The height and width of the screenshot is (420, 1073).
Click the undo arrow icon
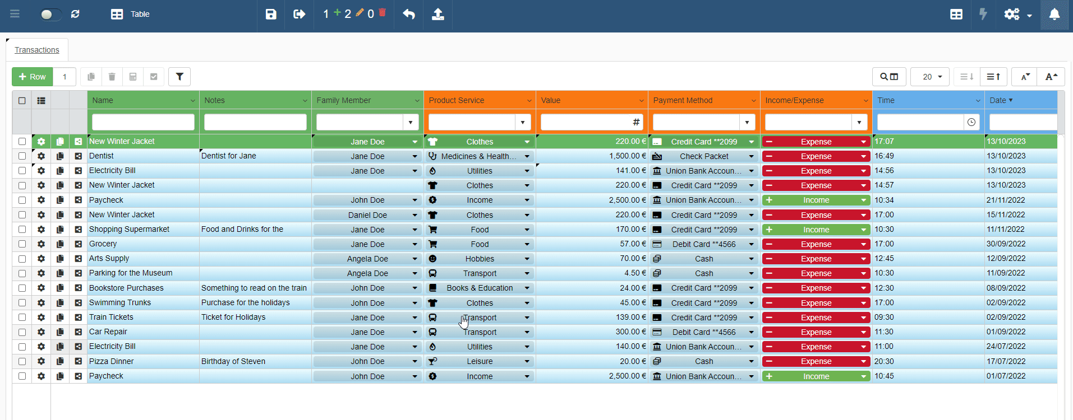[x=409, y=14]
